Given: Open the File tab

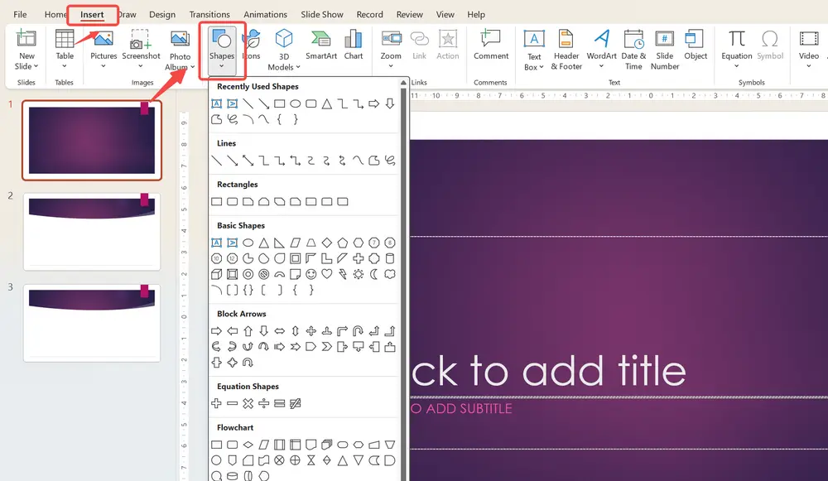Looking at the screenshot, I should (x=20, y=14).
